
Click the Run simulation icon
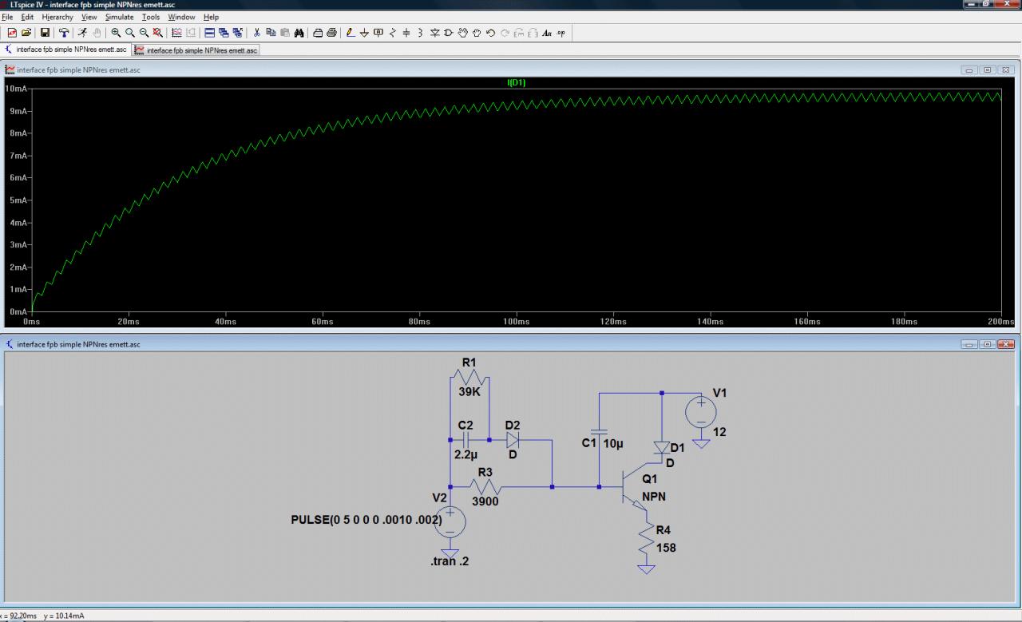82,33
